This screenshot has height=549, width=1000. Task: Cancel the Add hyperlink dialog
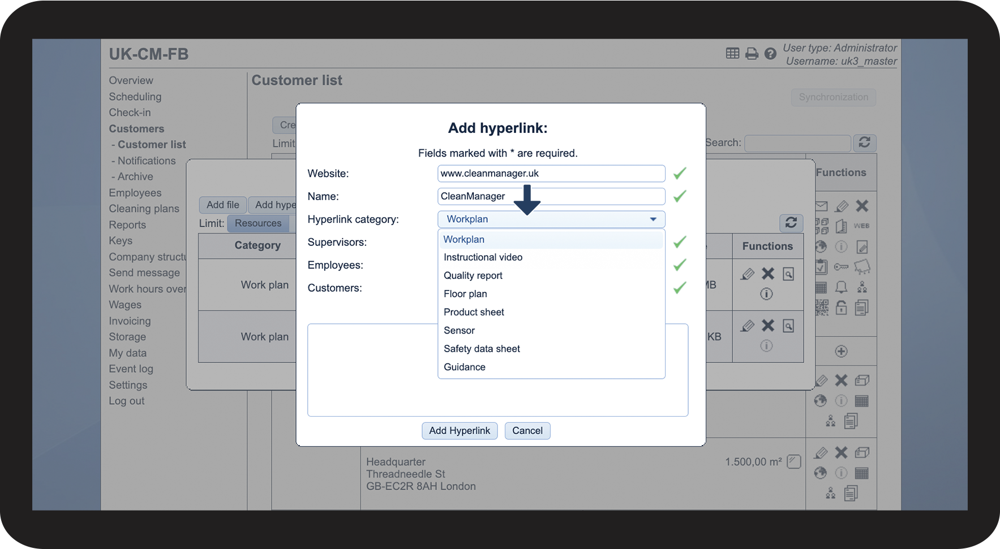tap(527, 431)
